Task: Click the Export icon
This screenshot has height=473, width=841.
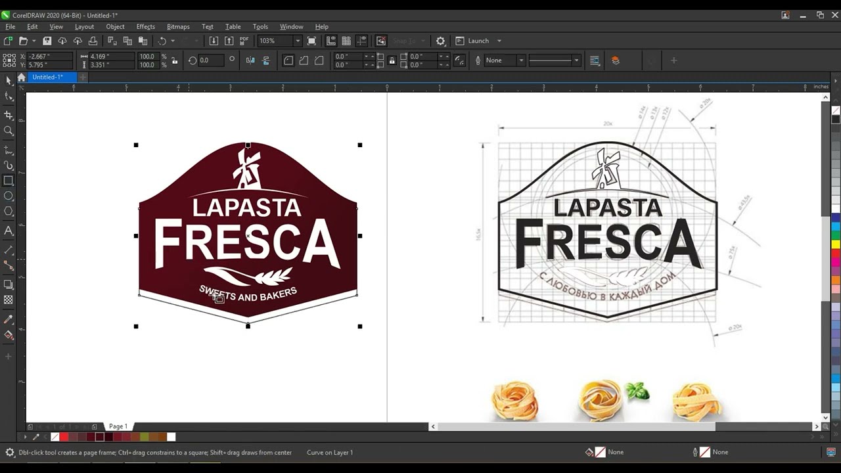Action: tap(229, 41)
